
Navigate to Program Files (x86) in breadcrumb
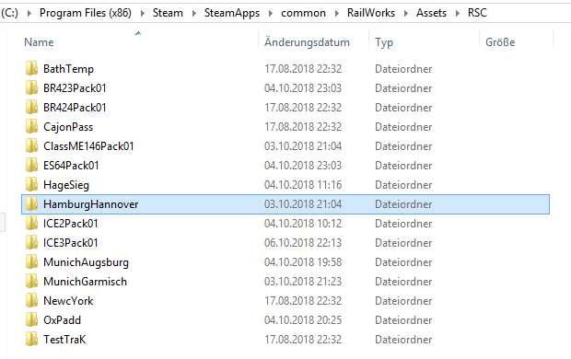coord(86,13)
